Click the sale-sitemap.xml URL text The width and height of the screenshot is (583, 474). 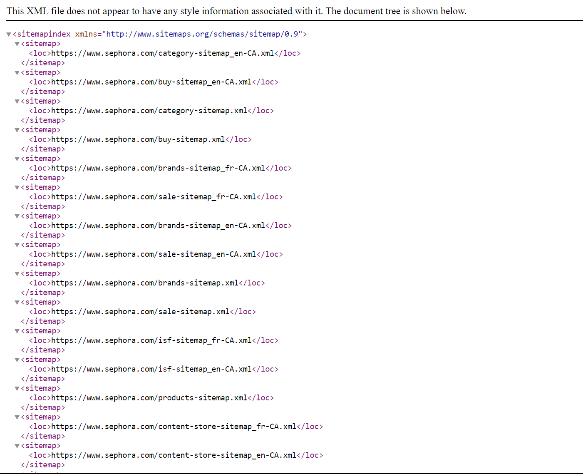[140, 312]
